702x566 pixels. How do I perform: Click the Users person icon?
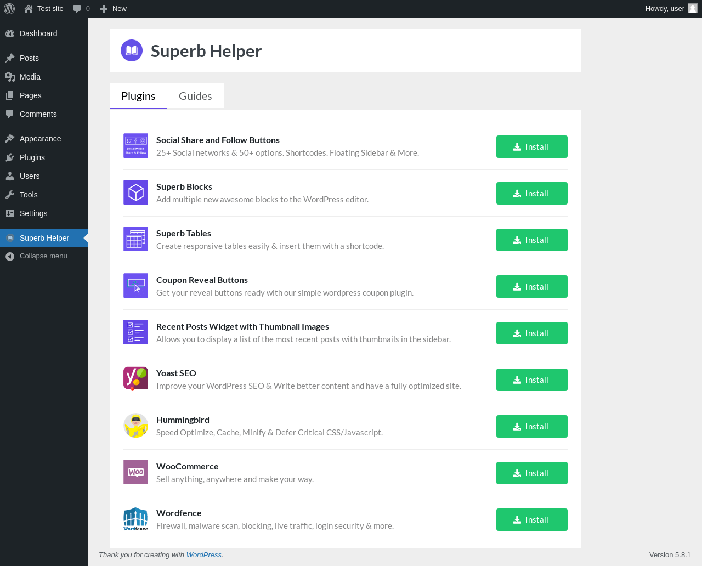coord(10,176)
